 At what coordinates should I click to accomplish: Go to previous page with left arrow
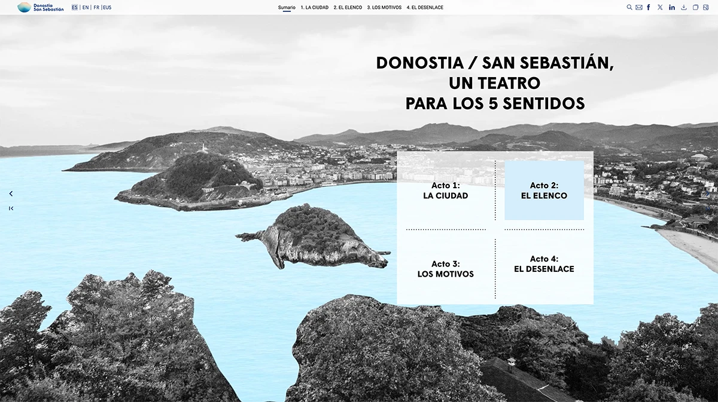[x=11, y=194]
